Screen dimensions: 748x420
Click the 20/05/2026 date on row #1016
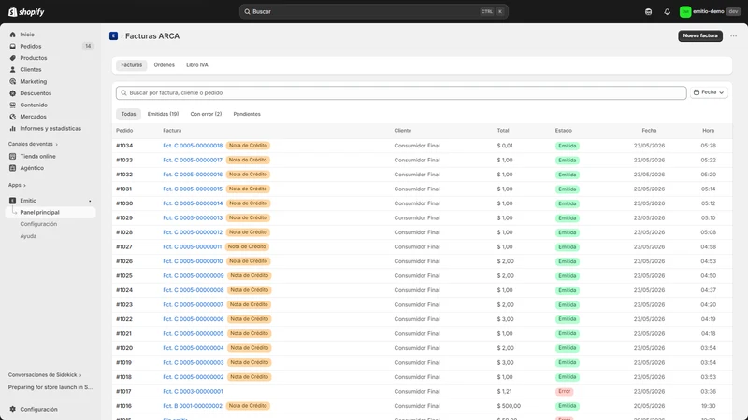coord(649,406)
